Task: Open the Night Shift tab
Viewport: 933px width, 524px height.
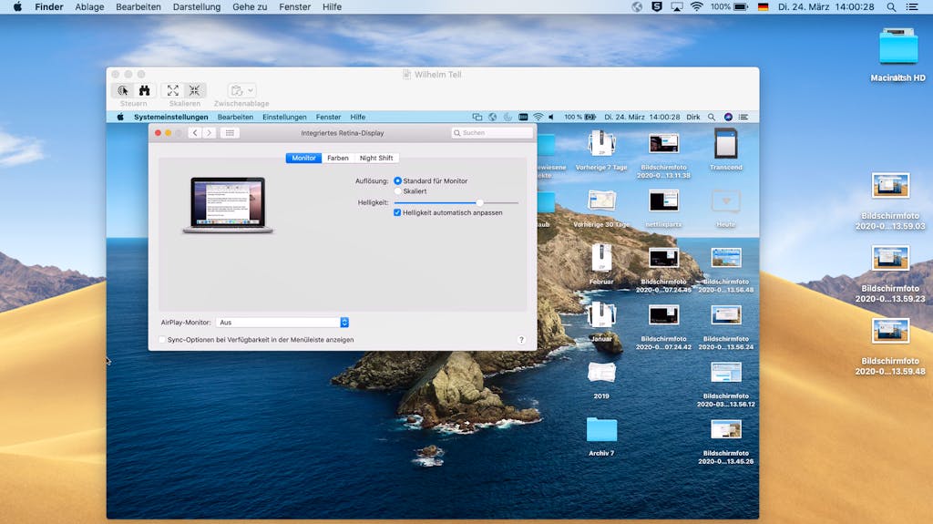Action: point(376,158)
